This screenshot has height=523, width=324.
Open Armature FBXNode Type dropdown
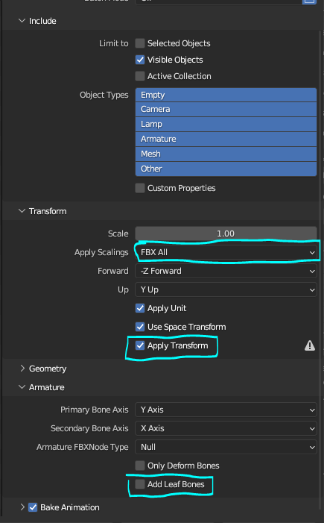point(226,447)
